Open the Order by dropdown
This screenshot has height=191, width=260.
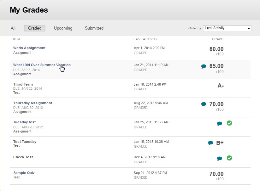tap(227, 28)
